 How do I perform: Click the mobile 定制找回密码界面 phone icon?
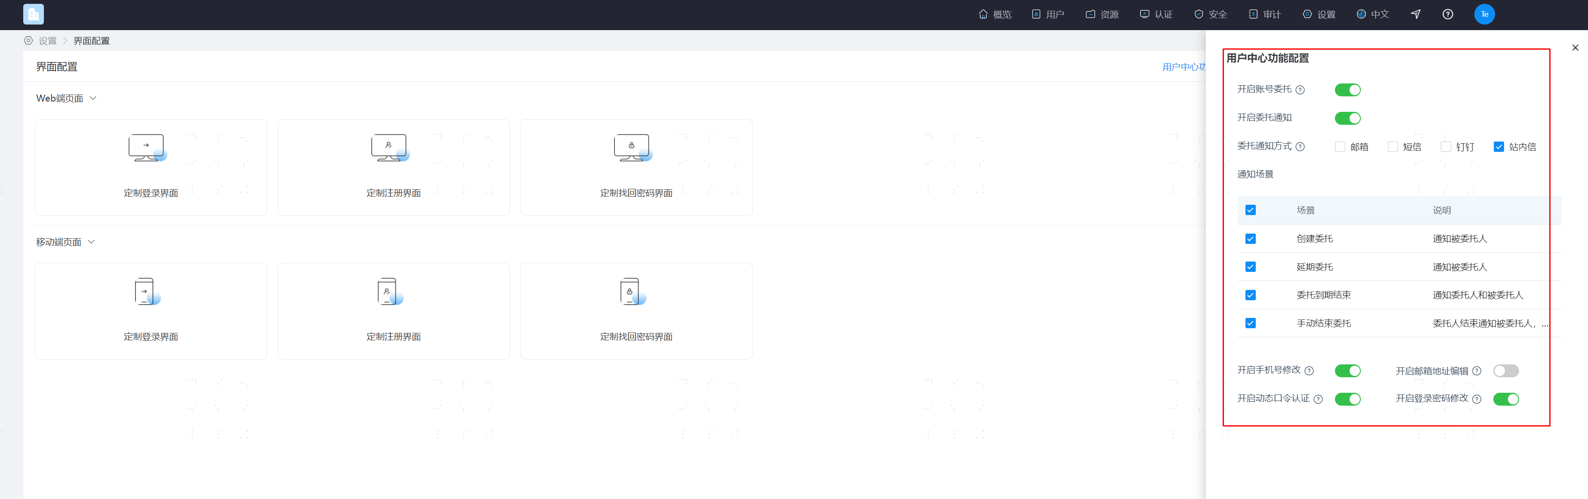click(x=633, y=291)
